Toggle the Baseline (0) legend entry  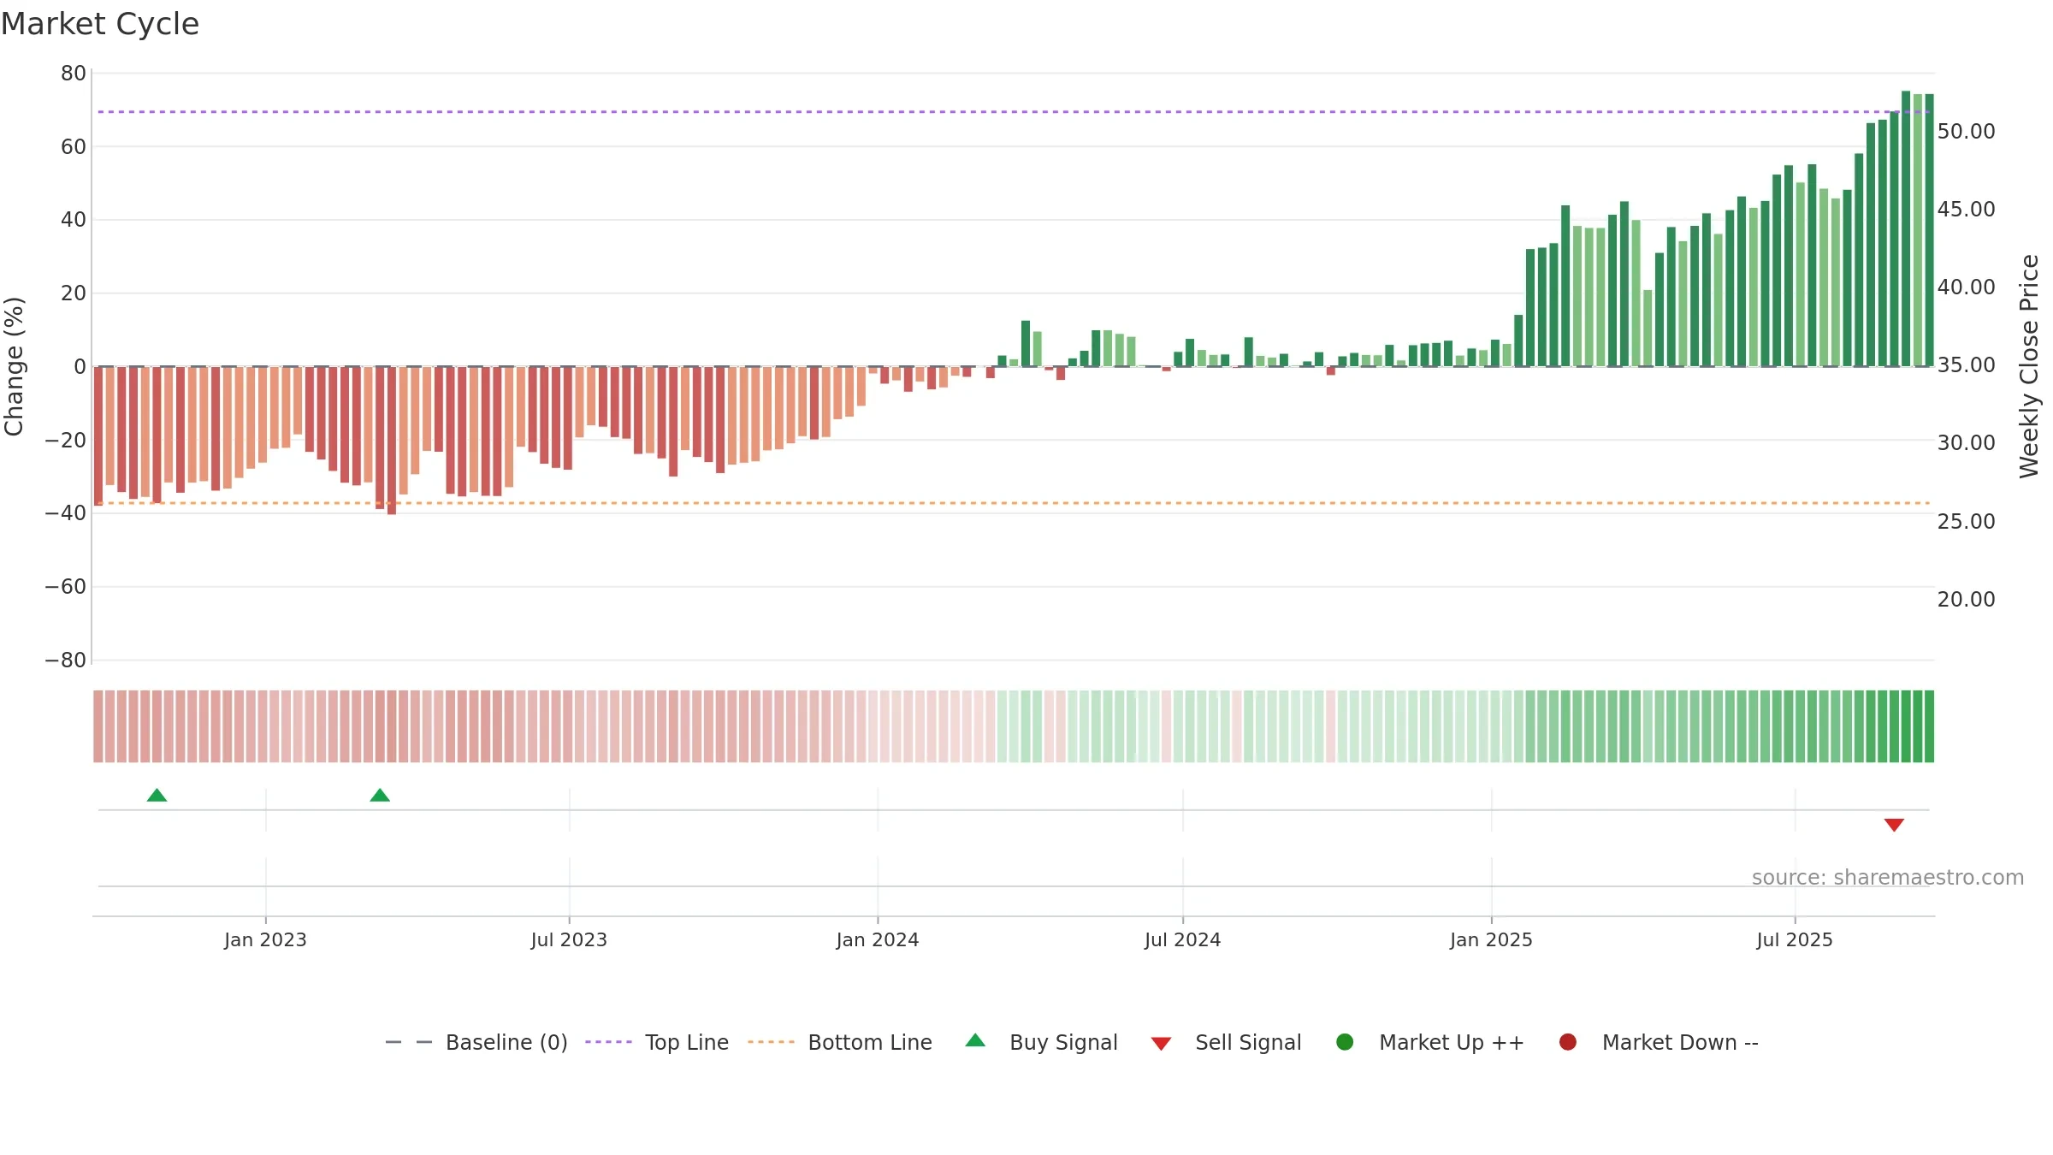pos(476,1042)
